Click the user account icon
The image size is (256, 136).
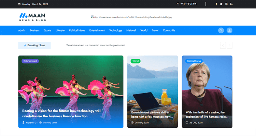(229, 30)
